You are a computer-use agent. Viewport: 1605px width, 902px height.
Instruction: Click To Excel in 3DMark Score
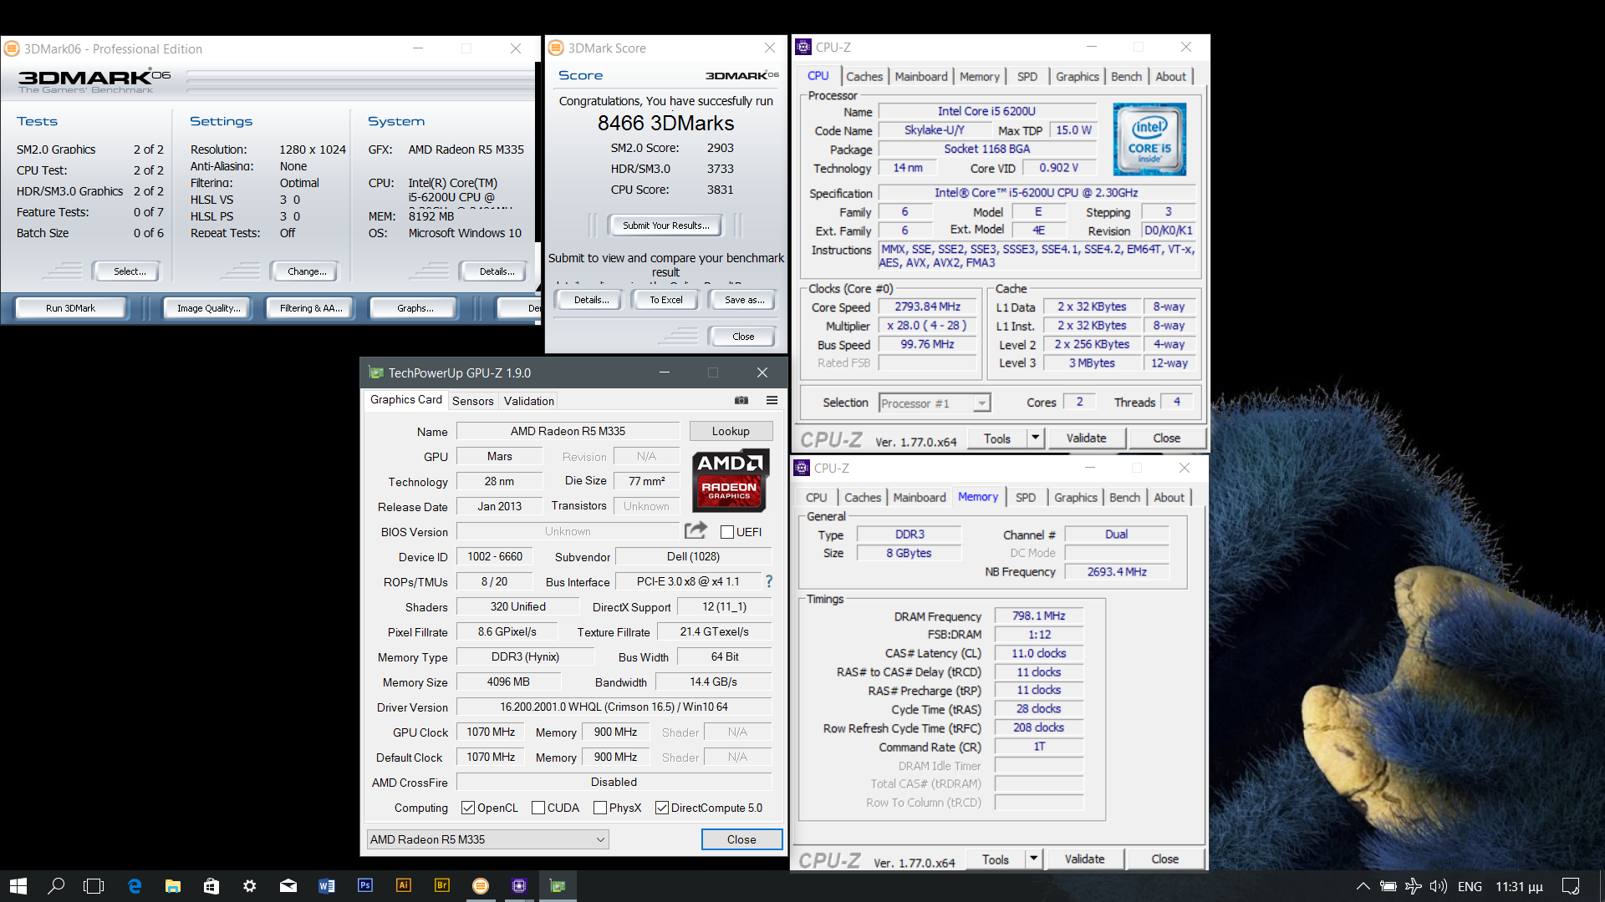coord(665,300)
